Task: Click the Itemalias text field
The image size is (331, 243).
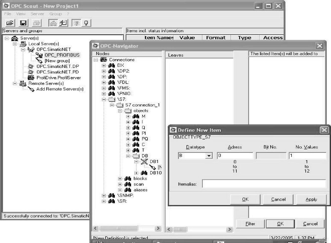Action: coord(264,184)
